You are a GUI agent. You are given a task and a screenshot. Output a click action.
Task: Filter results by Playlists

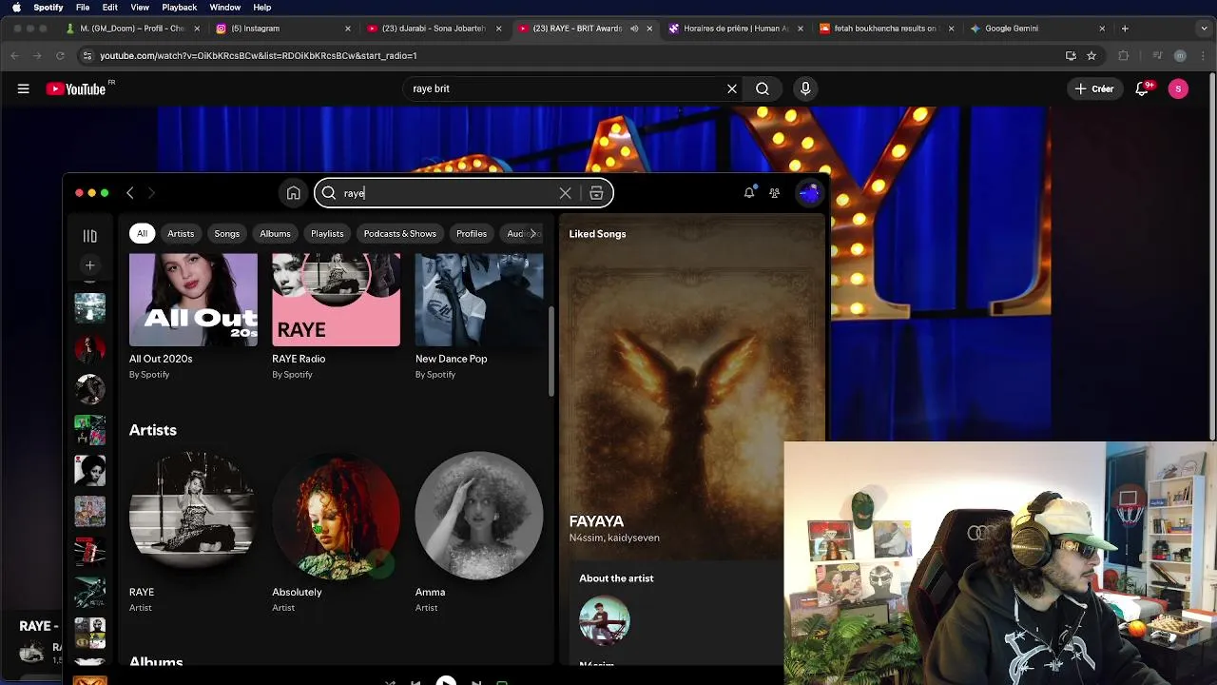click(327, 233)
